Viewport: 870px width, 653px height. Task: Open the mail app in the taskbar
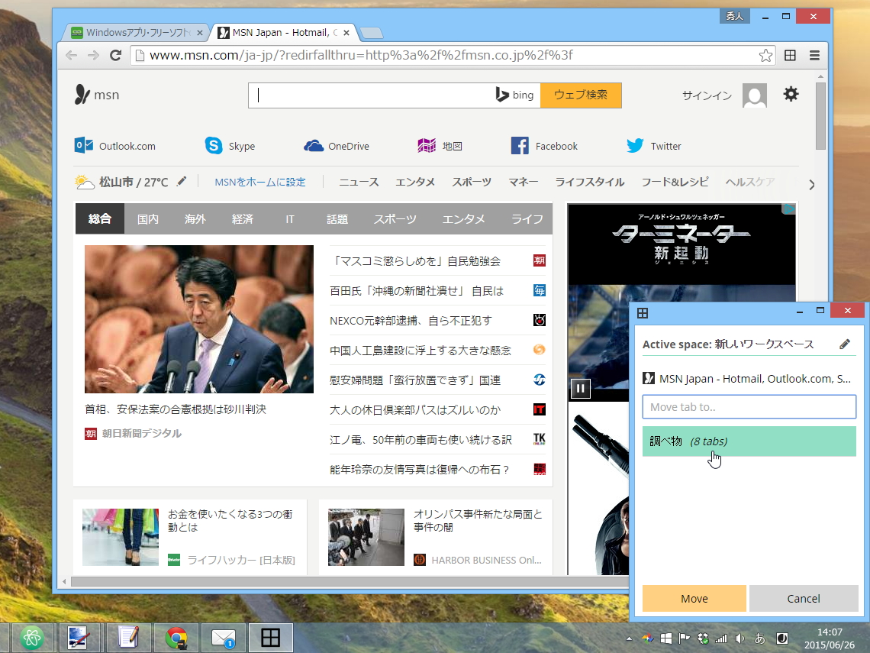click(x=224, y=638)
